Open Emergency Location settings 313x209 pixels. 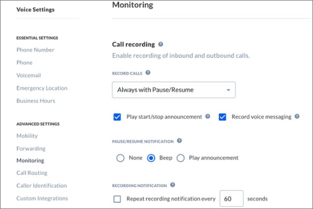[x=42, y=88]
